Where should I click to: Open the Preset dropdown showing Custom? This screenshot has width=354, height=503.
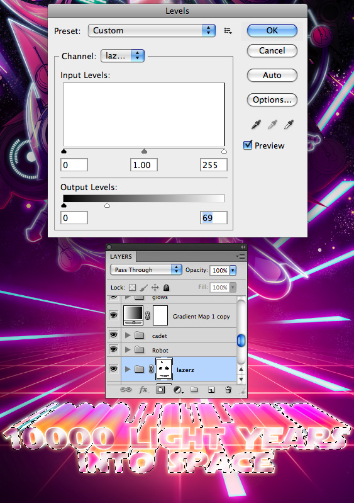click(x=152, y=31)
